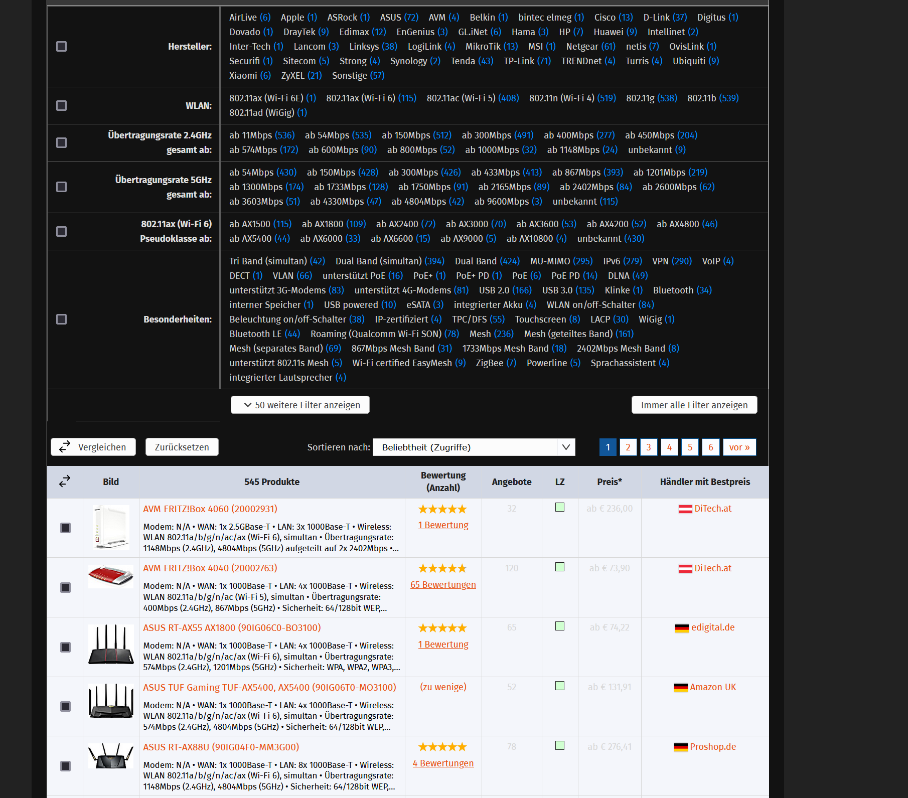Click Immer alle Filter anzeigen button

(694, 405)
